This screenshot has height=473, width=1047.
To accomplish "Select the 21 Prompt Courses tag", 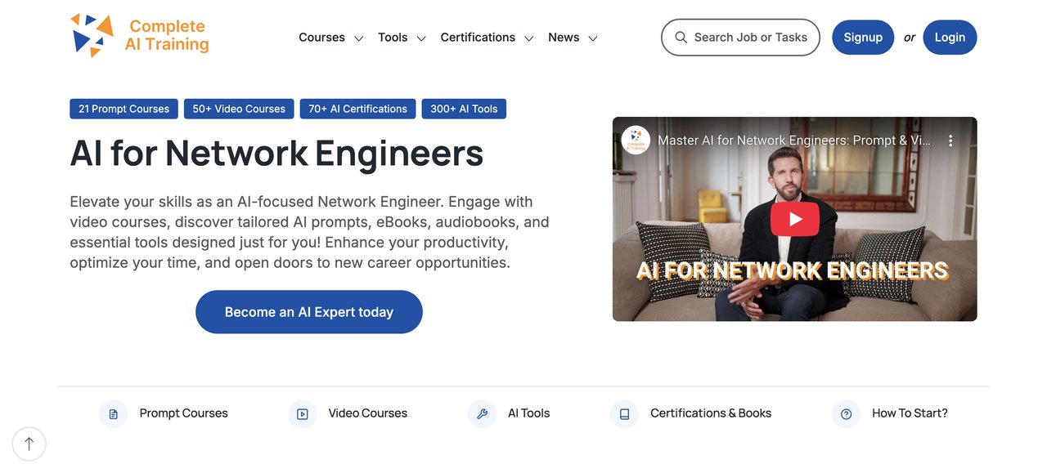I will pos(124,109).
